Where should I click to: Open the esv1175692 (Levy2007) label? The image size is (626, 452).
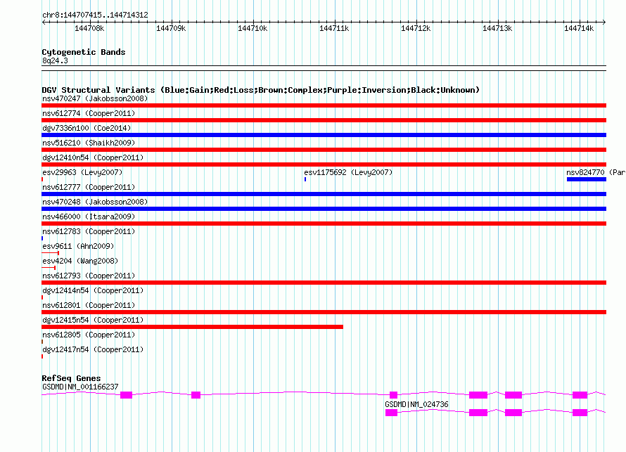(348, 172)
